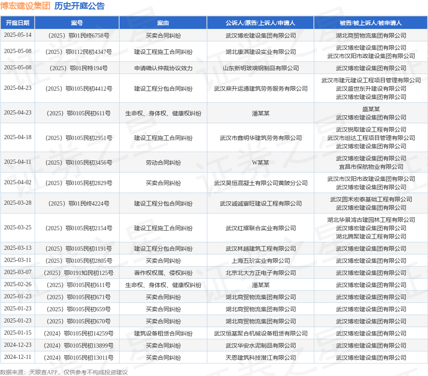
Task: Select case number (2024)鄂0105民初13899号
Action: point(79,346)
